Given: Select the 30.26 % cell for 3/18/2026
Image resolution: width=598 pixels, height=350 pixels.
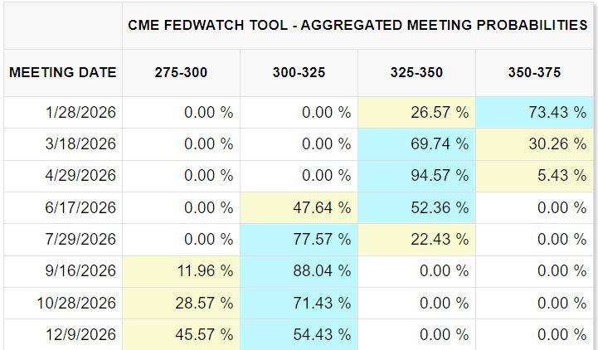Looking at the screenshot, I should coord(534,144).
